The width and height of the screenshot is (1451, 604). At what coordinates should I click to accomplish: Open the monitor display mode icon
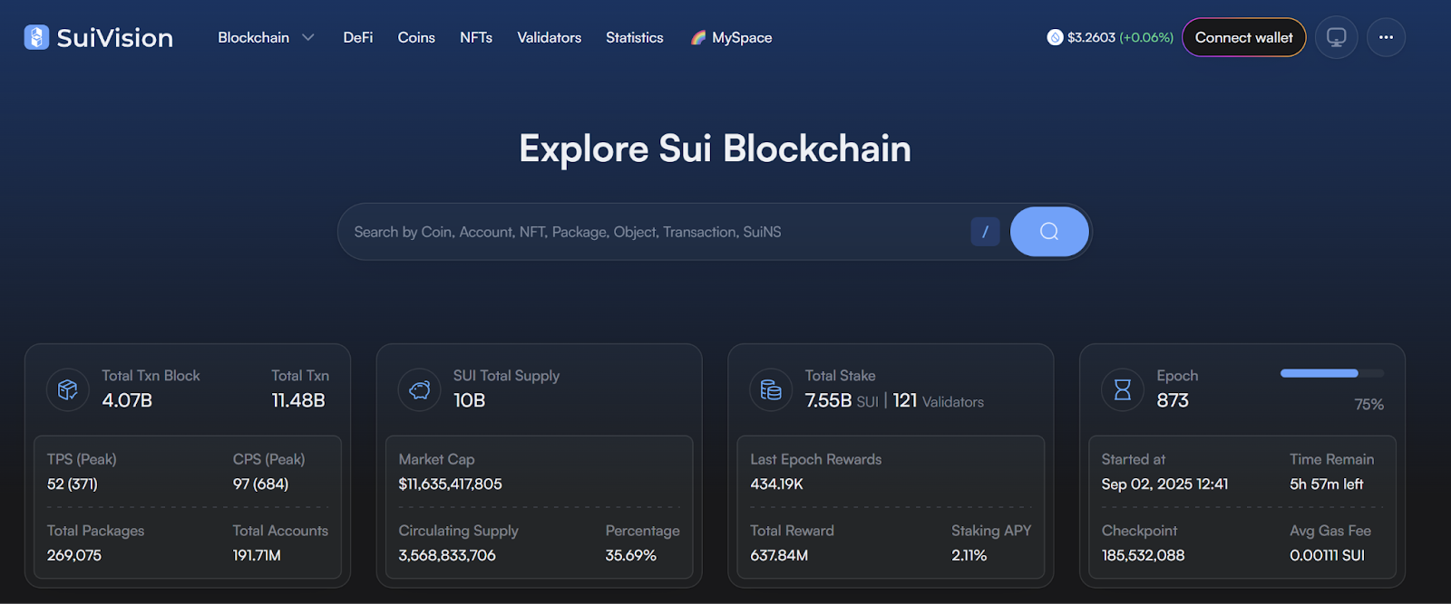pos(1336,37)
